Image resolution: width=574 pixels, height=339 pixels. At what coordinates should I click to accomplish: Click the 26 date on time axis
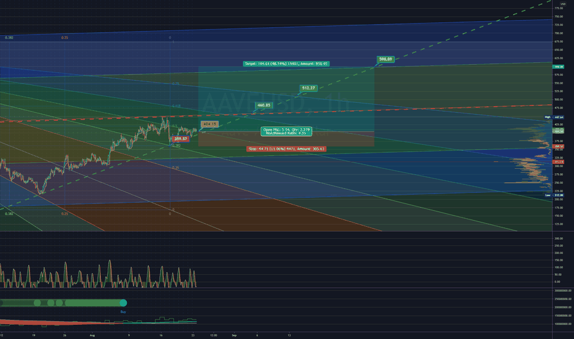point(65,335)
